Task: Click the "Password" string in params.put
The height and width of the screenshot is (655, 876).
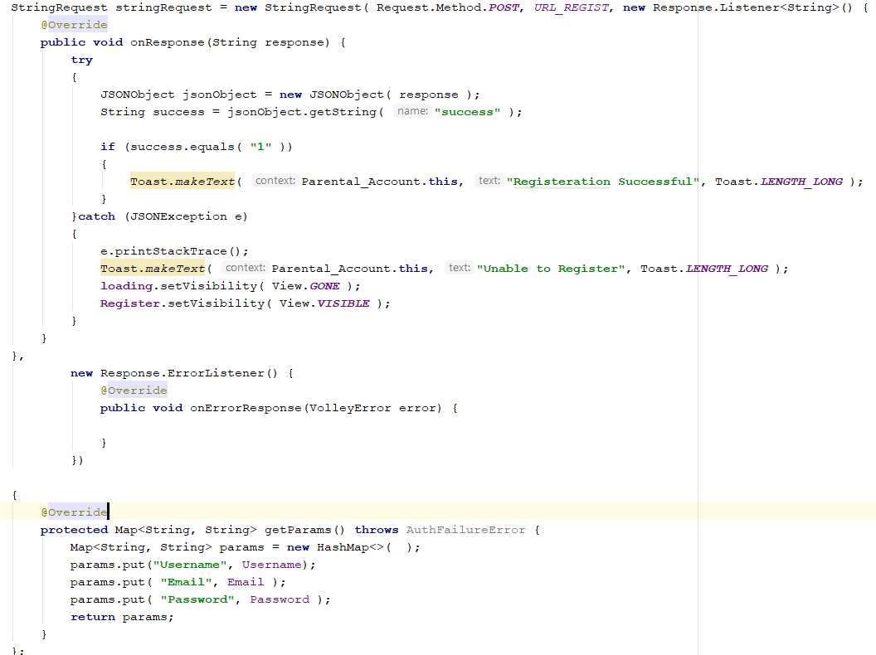Action: [x=197, y=599]
